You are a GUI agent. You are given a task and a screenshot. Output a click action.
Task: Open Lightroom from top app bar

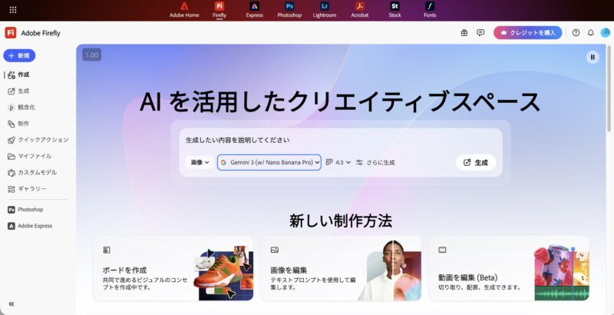pyautogui.click(x=325, y=10)
